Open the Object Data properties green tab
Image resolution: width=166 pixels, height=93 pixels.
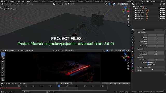pyautogui.click(x=133, y=69)
